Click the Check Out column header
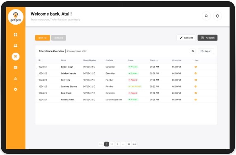This screenshot has width=236, height=155. pos(177,60)
